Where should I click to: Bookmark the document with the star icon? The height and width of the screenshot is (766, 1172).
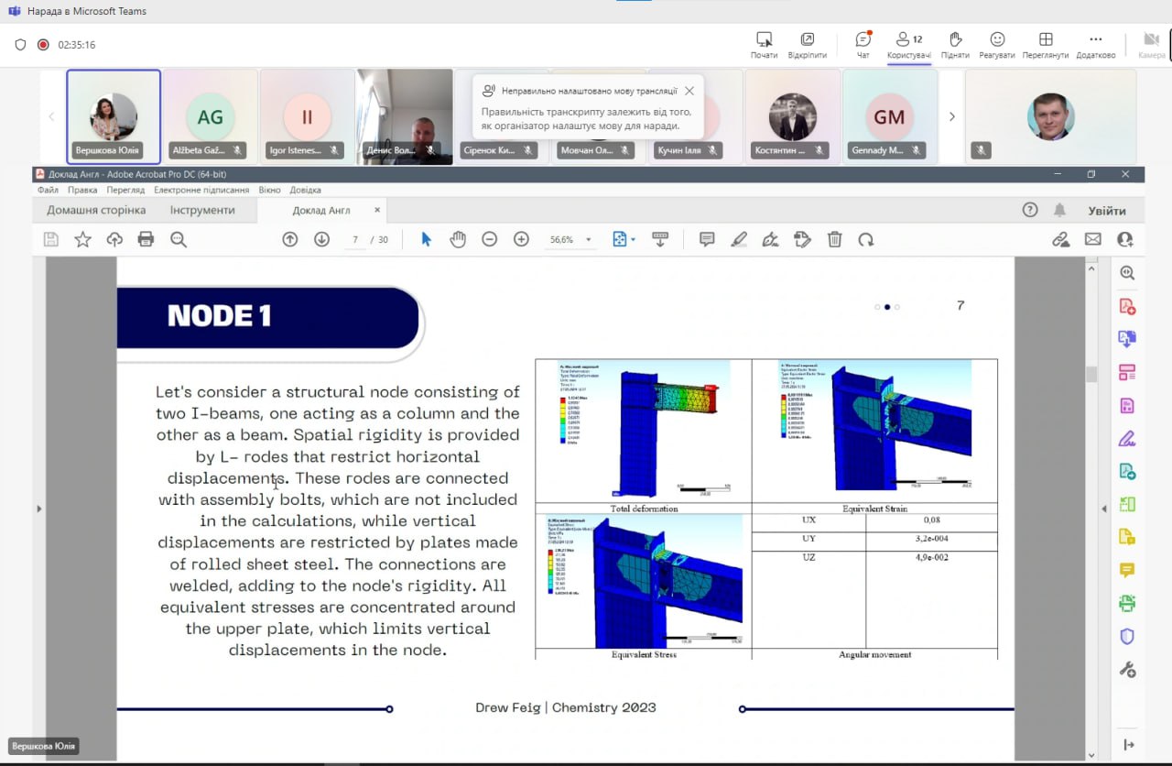[82, 239]
